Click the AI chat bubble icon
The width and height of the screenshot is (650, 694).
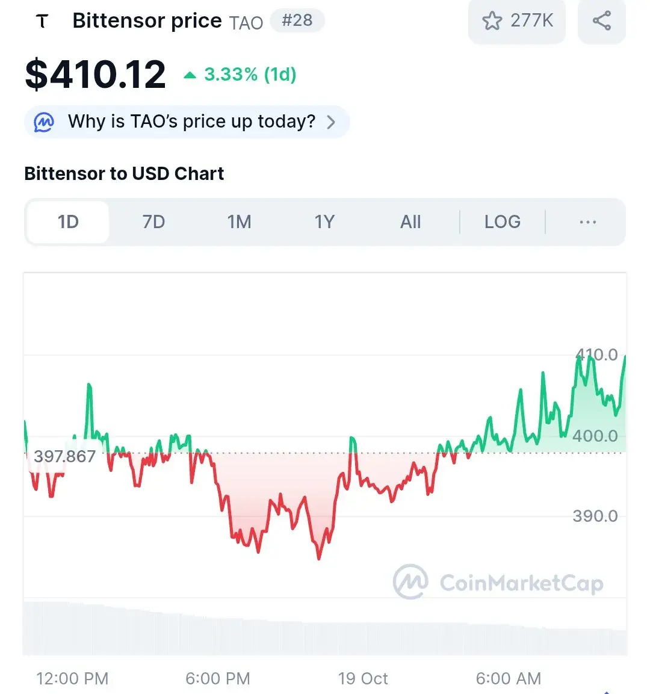click(44, 122)
